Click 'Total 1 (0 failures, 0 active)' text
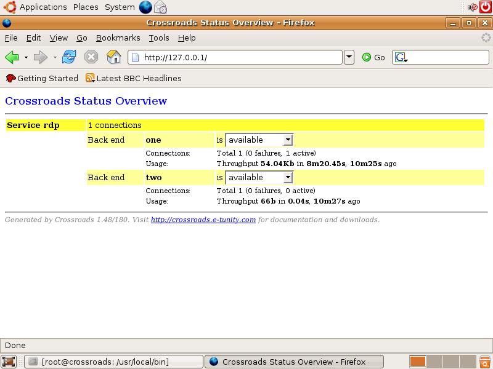 point(266,191)
